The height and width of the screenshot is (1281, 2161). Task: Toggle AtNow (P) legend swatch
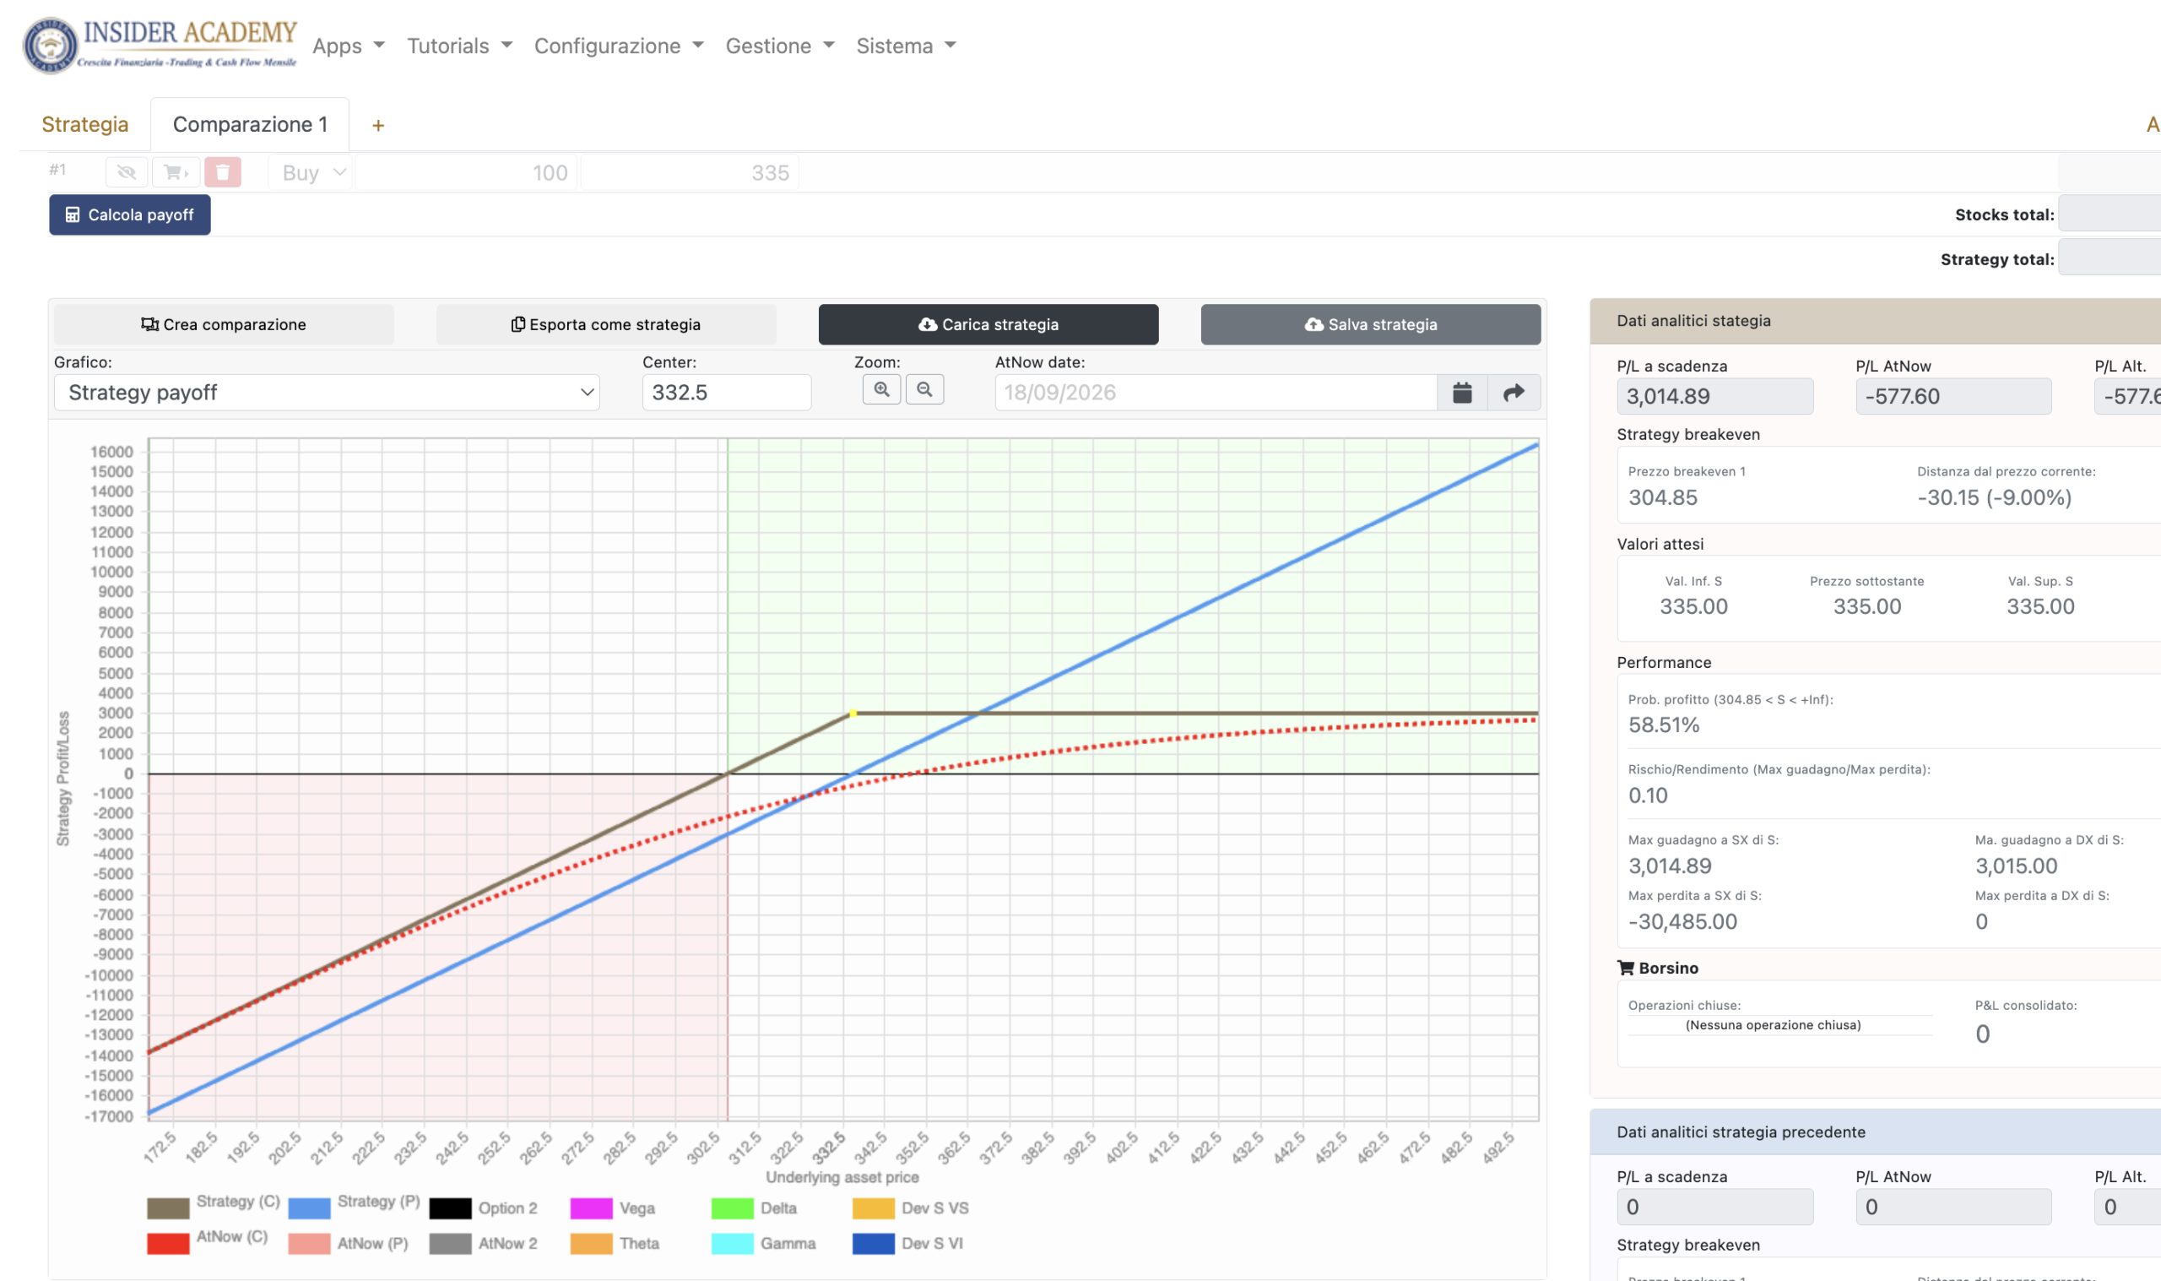(x=309, y=1243)
